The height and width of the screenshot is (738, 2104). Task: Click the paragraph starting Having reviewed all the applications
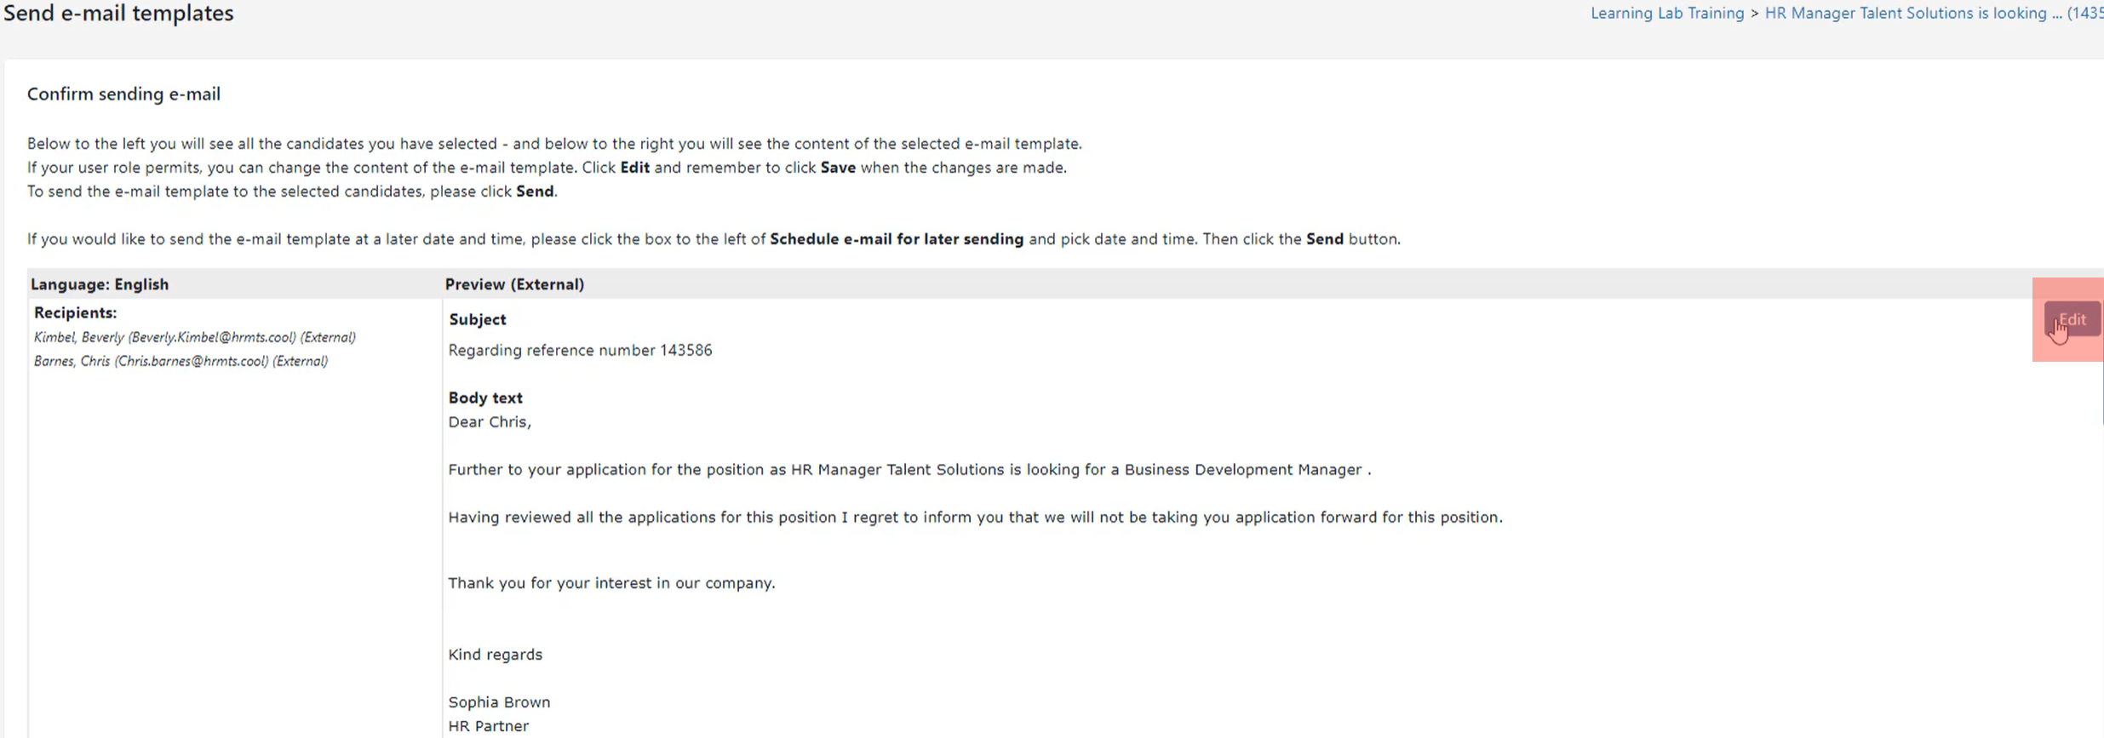coord(975,518)
